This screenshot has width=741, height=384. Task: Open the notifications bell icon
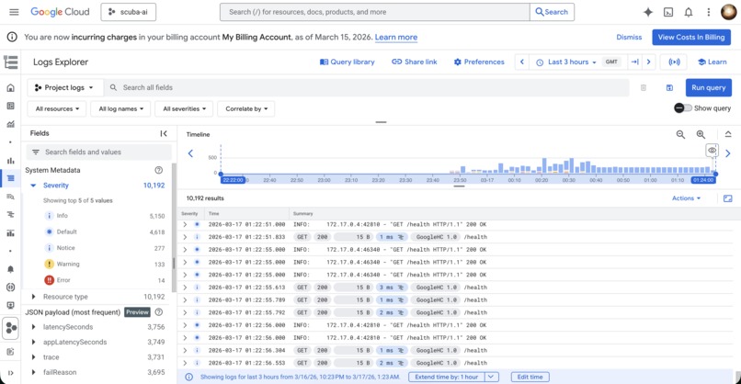[x=689, y=12]
